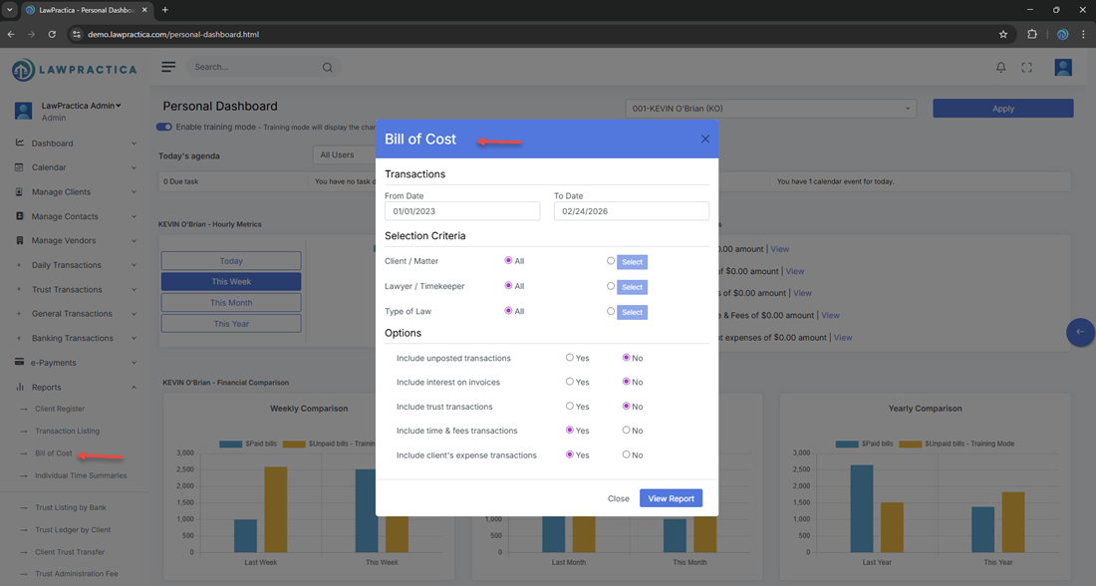Select Yes for Include trust transactions
1096x586 pixels.
(x=570, y=407)
